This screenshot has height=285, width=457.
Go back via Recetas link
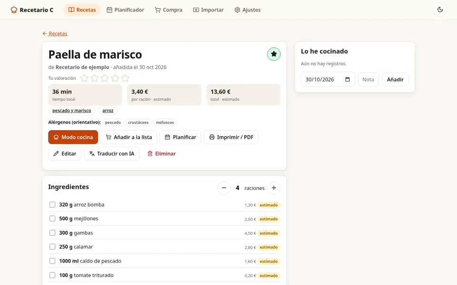[x=55, y=33]
